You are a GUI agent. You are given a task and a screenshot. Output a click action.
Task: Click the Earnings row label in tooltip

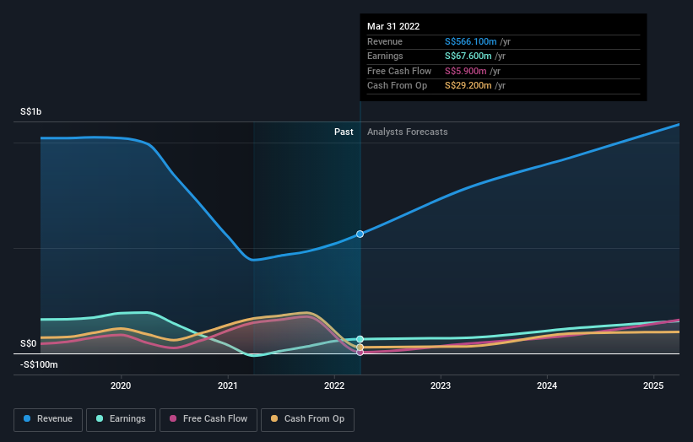click(x=385, y=56)
